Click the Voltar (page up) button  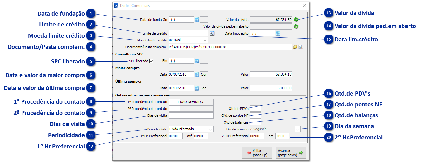[257, 152]
